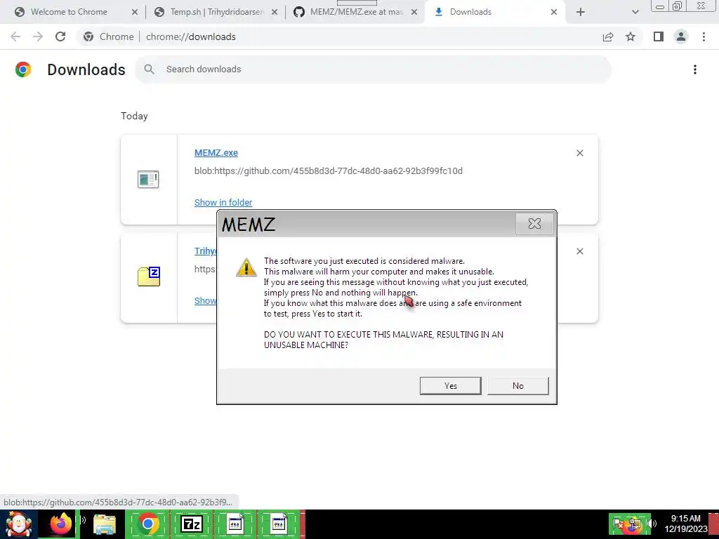Remove the Trihydridoarsenic download from list

[579, 251]
